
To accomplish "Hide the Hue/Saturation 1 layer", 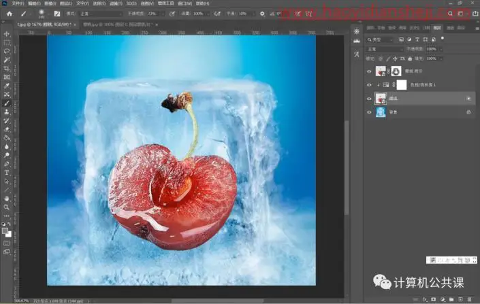I will point(369,85).
